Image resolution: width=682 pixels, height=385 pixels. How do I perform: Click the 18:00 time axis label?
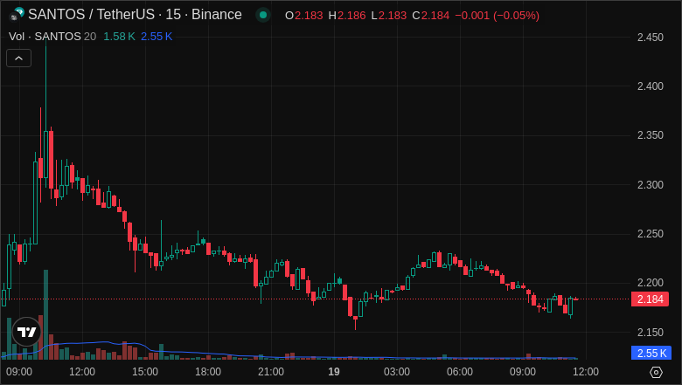pyautogui.click(x=208, y=372)
